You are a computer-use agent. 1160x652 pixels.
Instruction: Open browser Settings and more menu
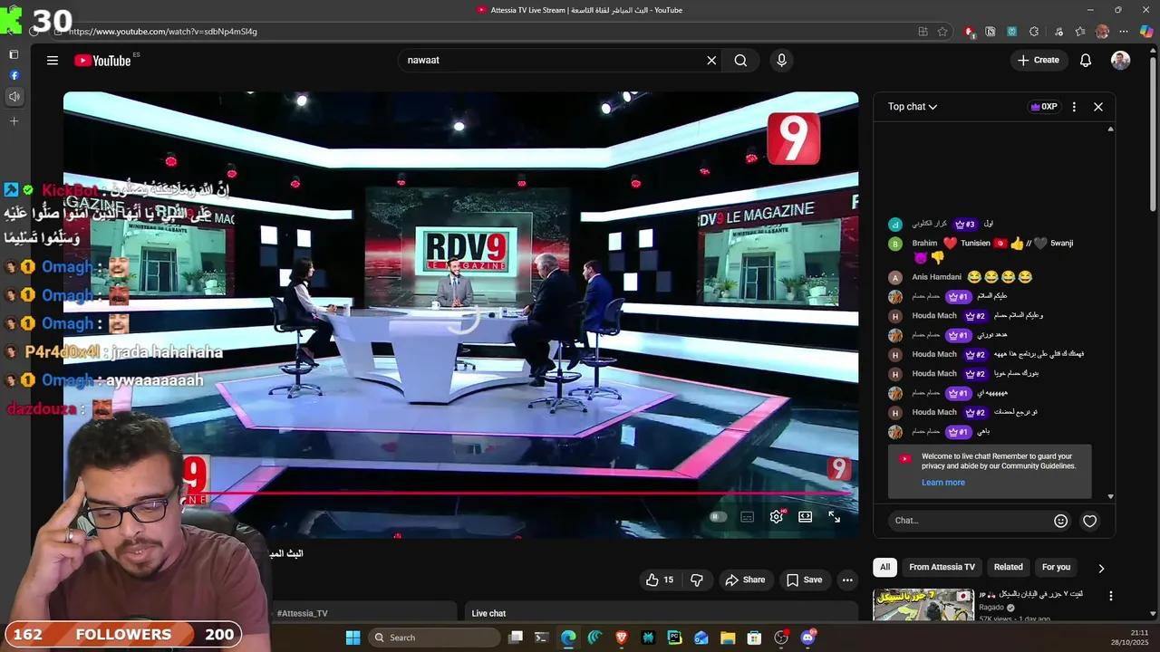click(1125, 32)
